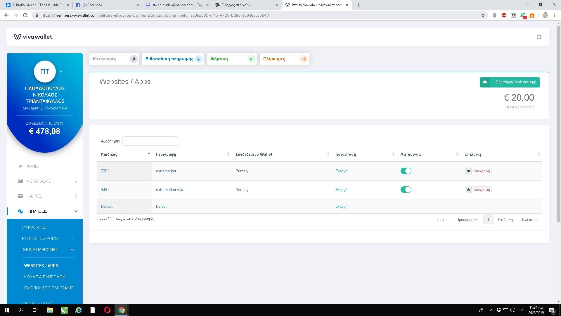Click the Vivawallet logo
The width and height of the screenshot is (561, 316).
(33, 37)
